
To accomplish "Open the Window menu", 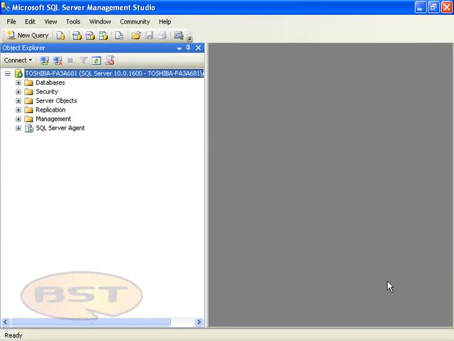I will (100, 22).
